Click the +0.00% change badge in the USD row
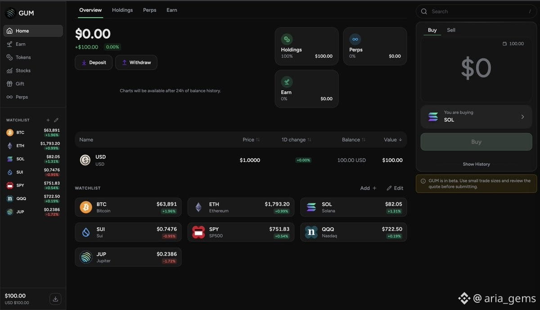 (303, 160)
